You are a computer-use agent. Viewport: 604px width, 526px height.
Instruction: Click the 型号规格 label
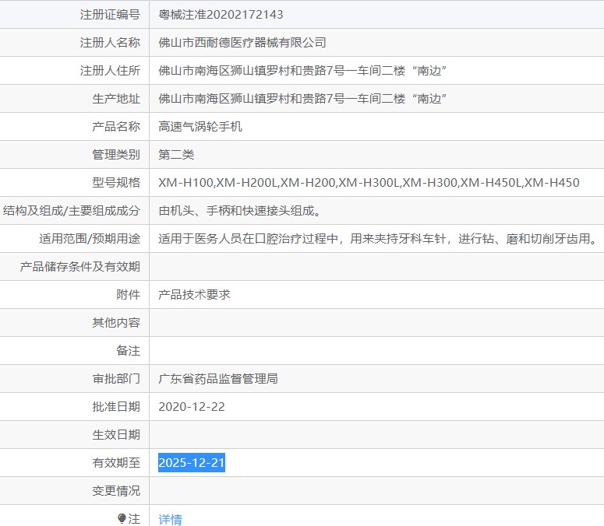pos(116,182)
